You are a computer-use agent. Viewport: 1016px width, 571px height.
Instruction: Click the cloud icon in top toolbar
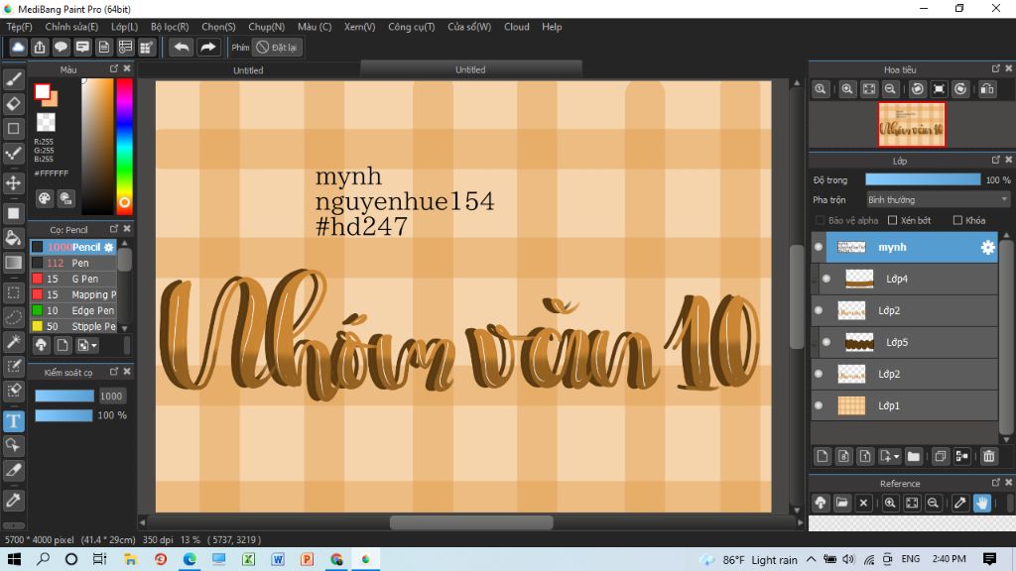pyautogui.click(x=18, y=48)
